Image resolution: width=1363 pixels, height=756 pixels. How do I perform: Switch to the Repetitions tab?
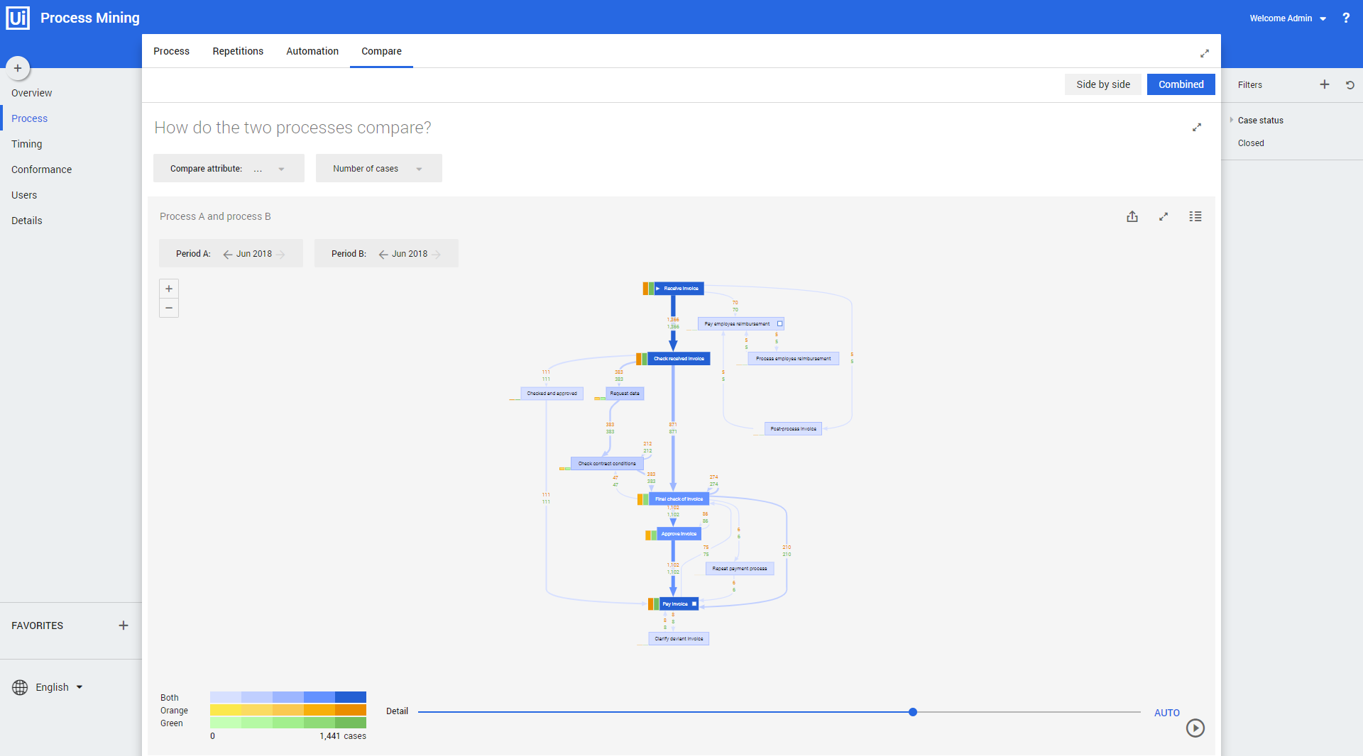click(x=238, y=51)
